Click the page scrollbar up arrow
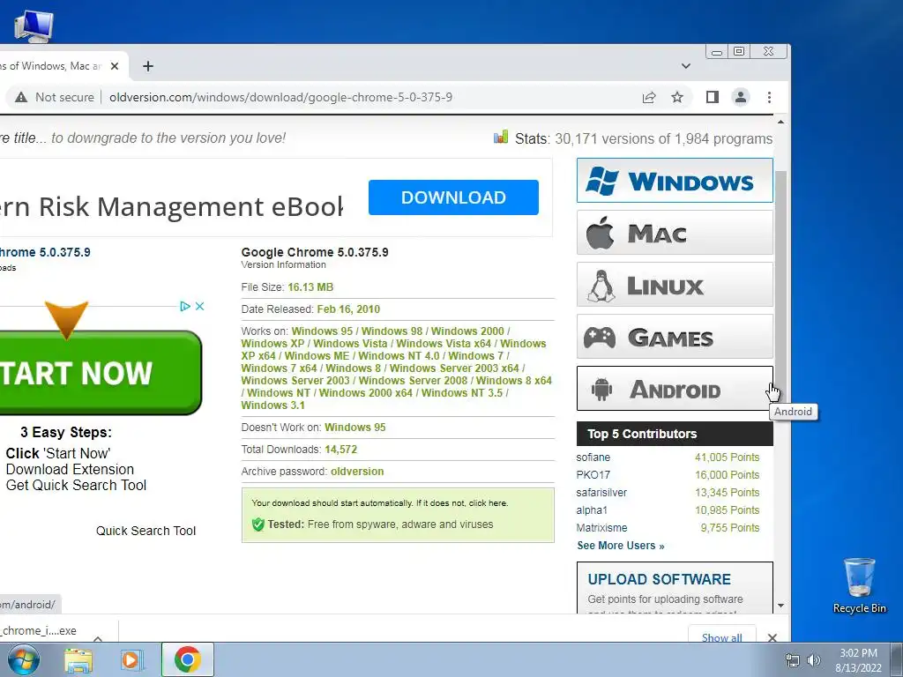This screenshot has height=677, width=903. tap(781, 122)
